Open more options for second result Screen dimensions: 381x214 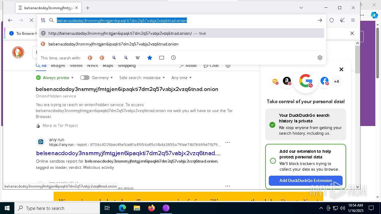[228, 186]
